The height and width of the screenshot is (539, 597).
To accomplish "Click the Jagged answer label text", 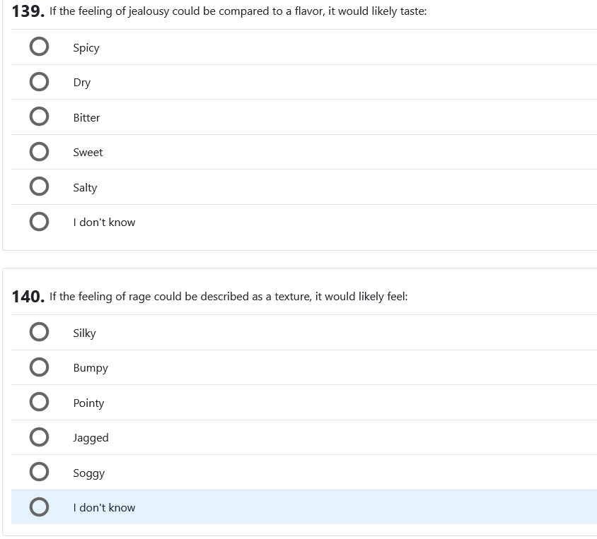I will [x=91, y=438].
